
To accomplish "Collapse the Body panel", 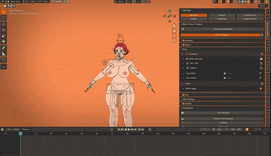I will [181, 49].
